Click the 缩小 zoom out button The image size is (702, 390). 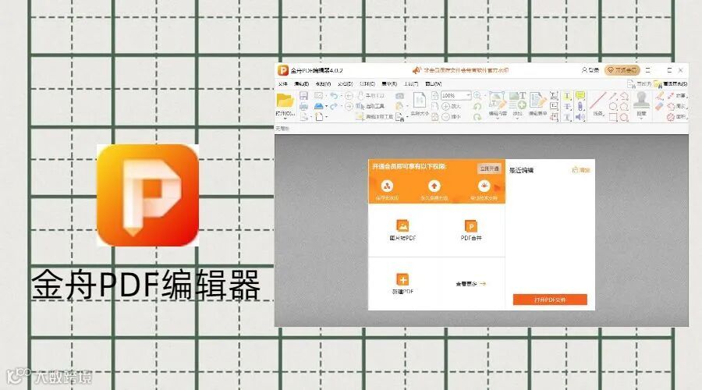(x=452, y=117)
